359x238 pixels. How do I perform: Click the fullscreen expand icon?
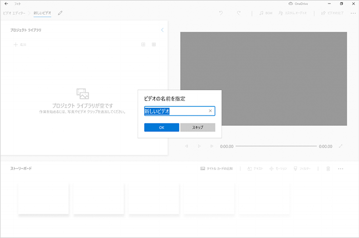point(341,146)
